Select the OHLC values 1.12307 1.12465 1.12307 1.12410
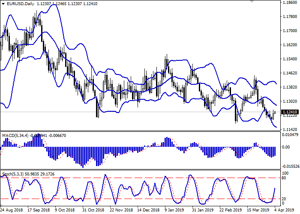The image size is (300, 214). click(67, 3)
